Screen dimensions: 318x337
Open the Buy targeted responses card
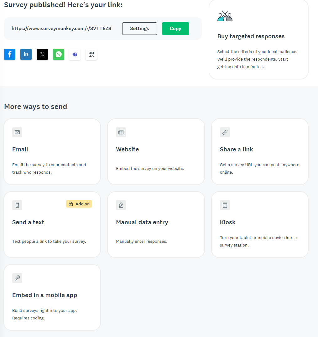pos(258,39)
